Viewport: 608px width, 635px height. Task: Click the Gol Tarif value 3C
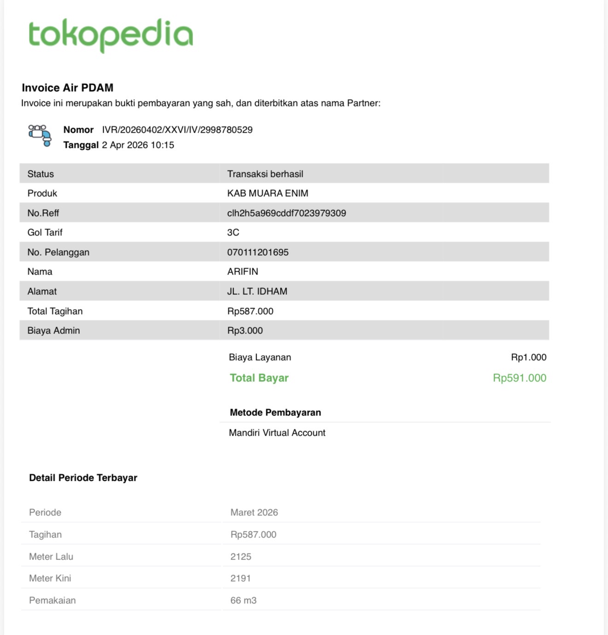coord(233,233)
